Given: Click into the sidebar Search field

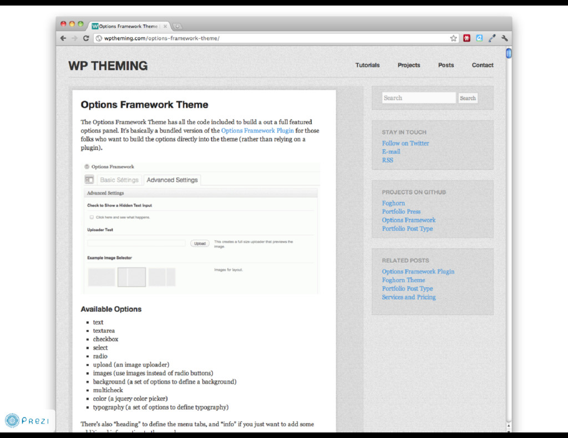Looking at the screenshot, I should coord(419,97).
